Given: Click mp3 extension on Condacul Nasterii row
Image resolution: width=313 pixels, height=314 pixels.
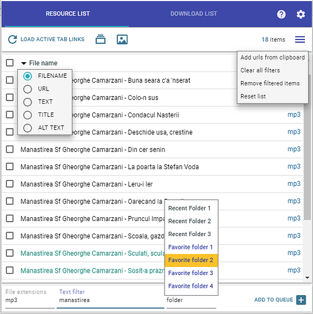Looking at the screenshot, I should coord(294,115).
